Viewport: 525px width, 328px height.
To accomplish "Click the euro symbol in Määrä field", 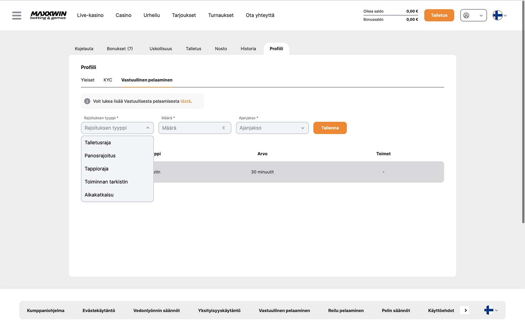I will coord(224,128).
